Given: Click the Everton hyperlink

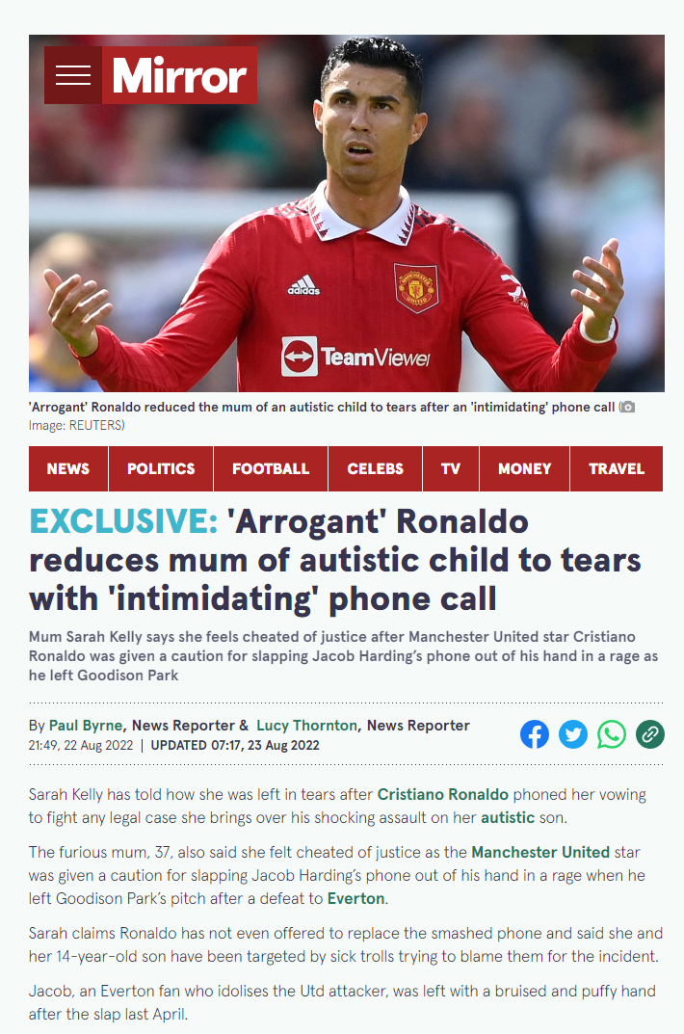Looking at the screenshot, I should click(355, 899).
